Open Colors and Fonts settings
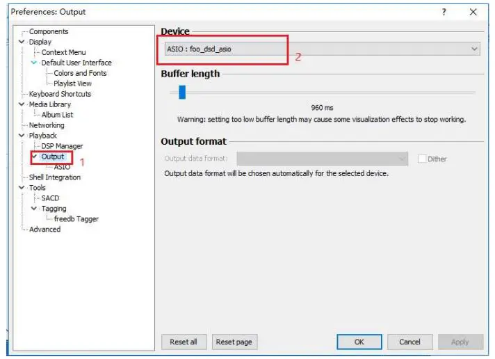Viewport: 495px width, 359px height. 80,73
